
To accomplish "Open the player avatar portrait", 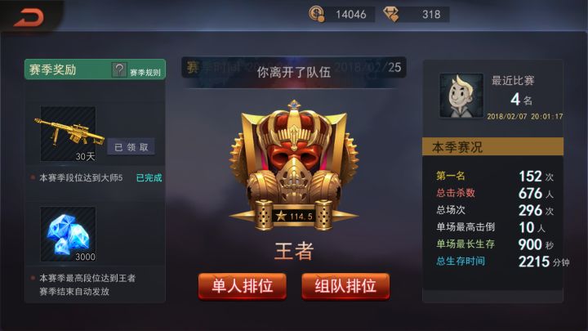I will (461, 96).
